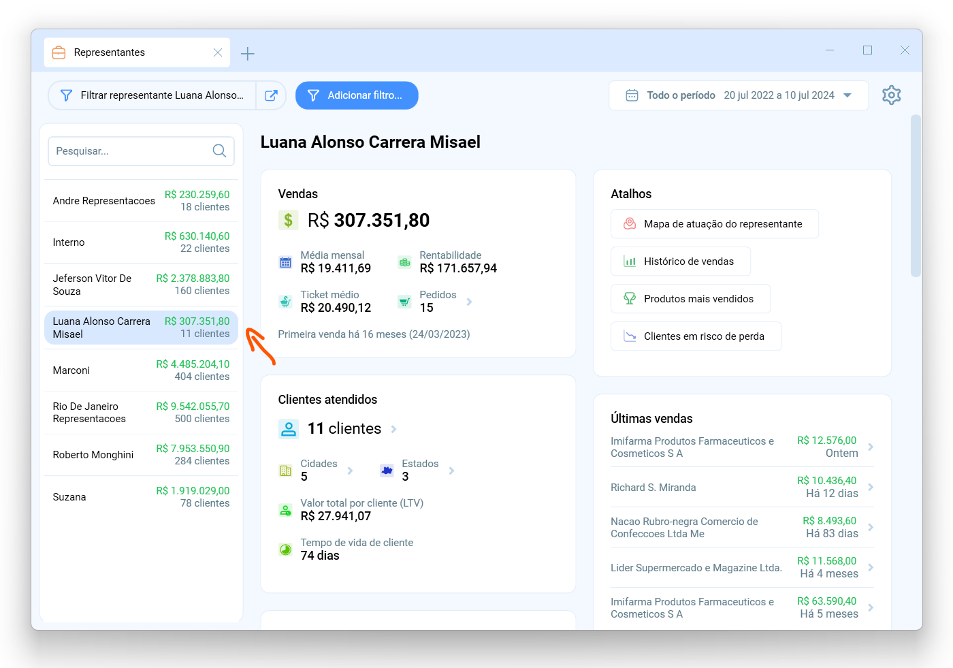Click the Todo o período date range
This screenshot has width=953, height=668.
coord(739,95)
